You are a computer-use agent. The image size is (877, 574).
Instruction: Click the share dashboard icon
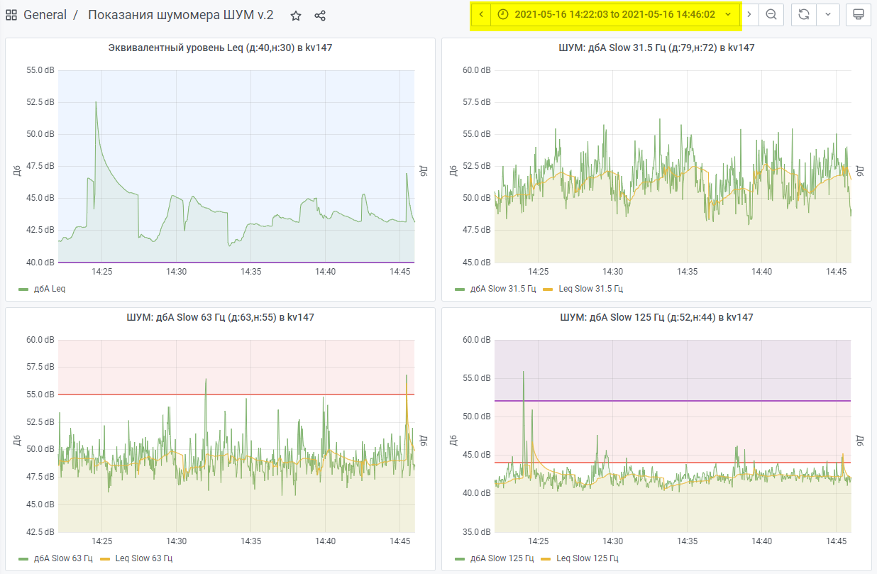point(320,16)
